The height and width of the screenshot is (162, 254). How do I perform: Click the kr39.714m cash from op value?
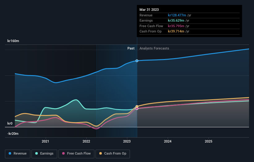pos(176,32)
